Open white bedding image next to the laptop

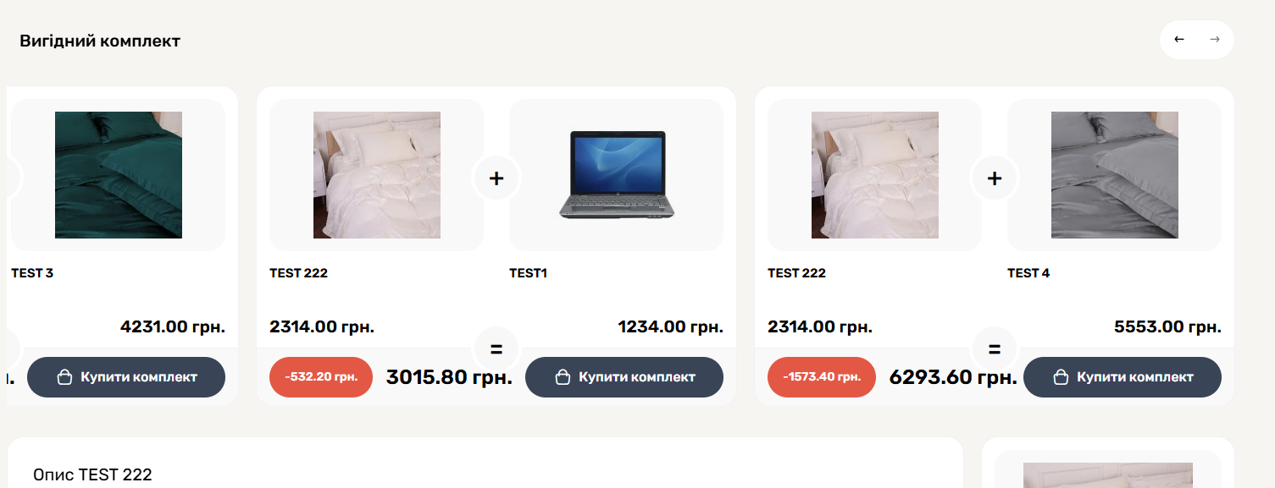(x=377, y=175)
